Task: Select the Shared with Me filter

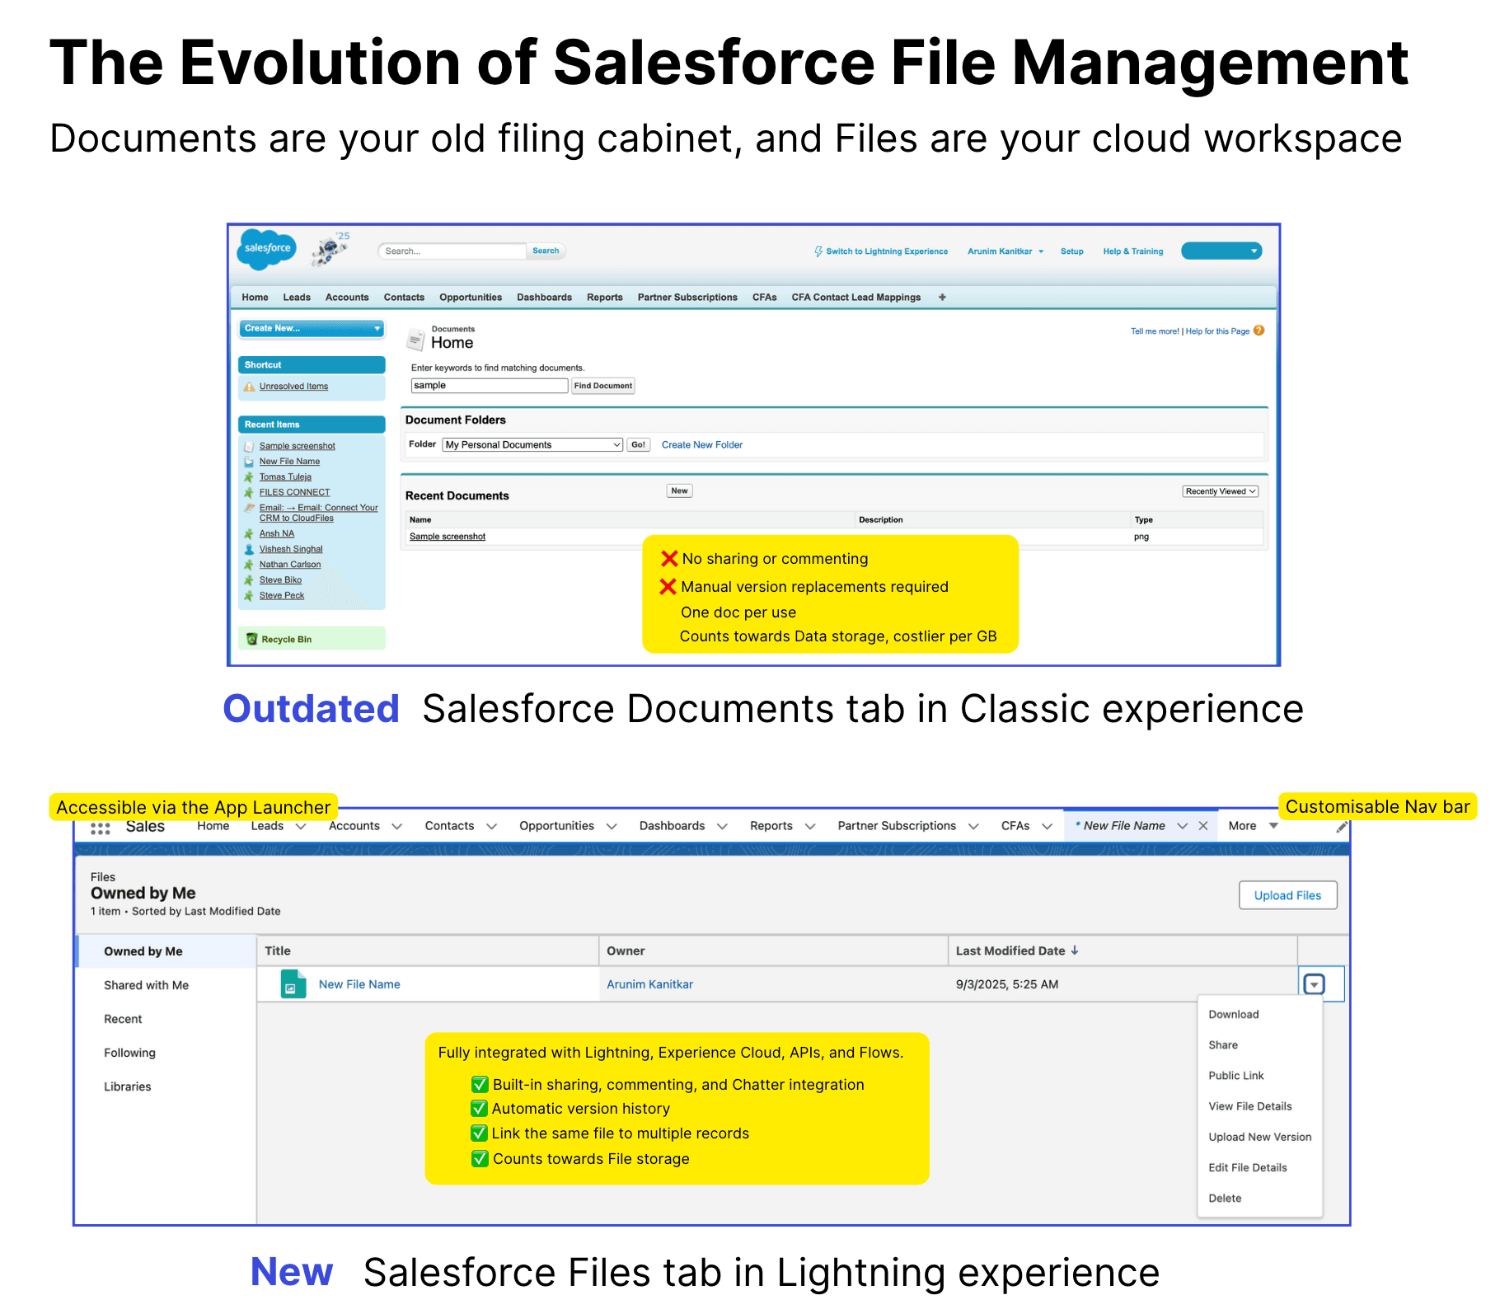Action: coord(147,985)
